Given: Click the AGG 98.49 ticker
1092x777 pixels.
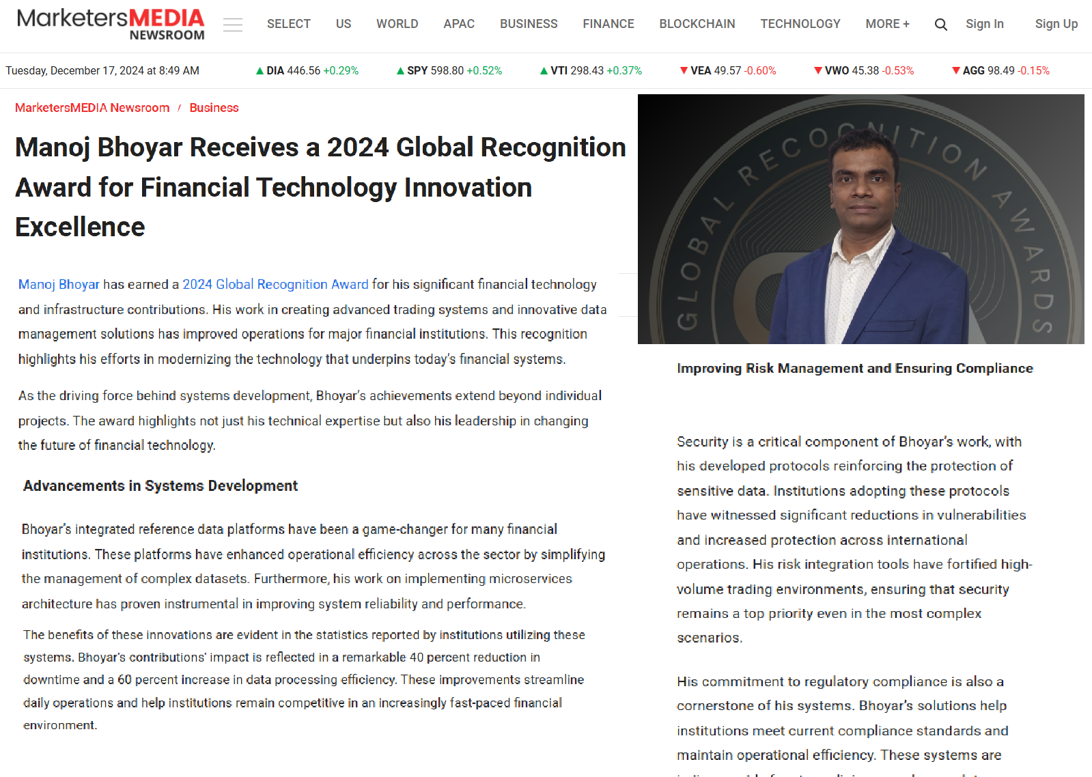Looking at the screenshot, I should coord(1000,71).
